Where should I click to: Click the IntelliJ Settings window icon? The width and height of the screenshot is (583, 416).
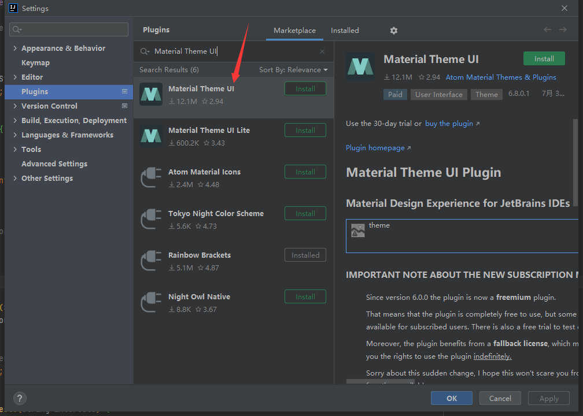pyautogui.click(x=13, y=8)
